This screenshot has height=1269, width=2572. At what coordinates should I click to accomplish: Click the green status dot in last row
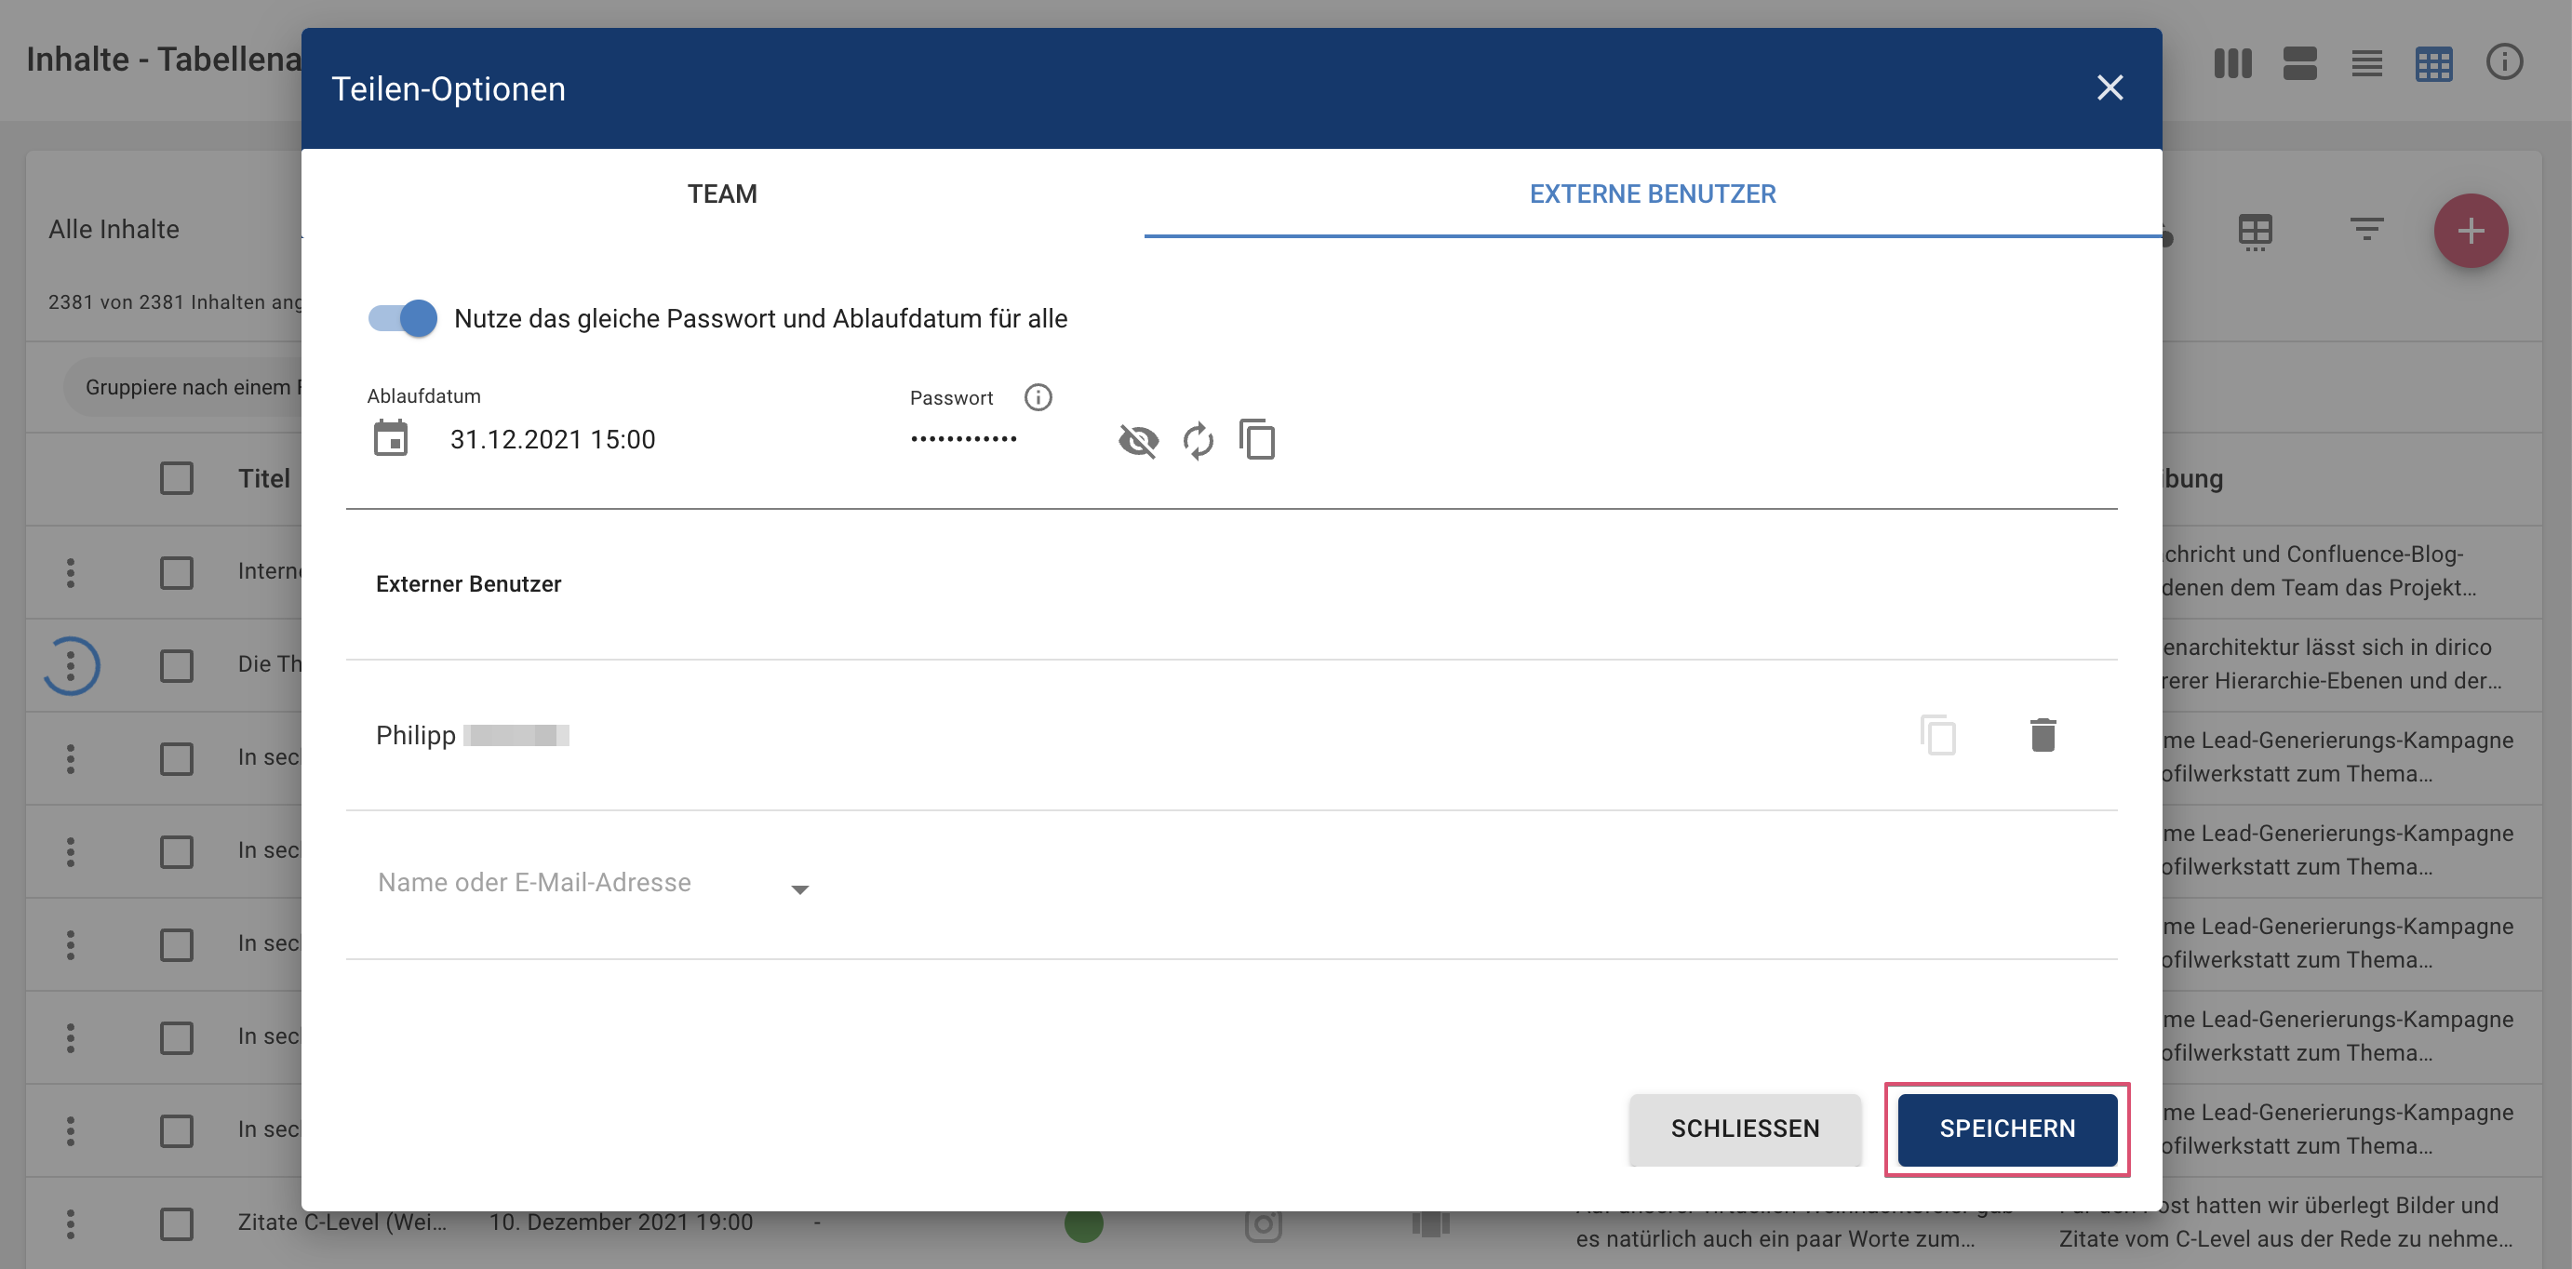point(1083,1225)
